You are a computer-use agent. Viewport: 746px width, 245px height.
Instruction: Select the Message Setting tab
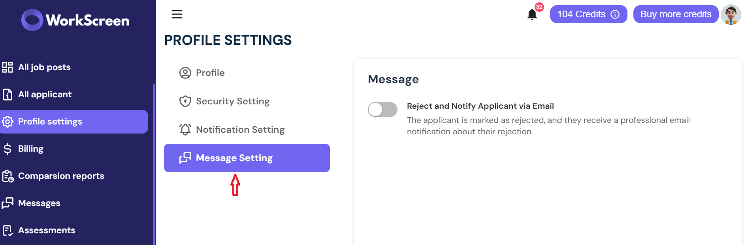[247, 158]
